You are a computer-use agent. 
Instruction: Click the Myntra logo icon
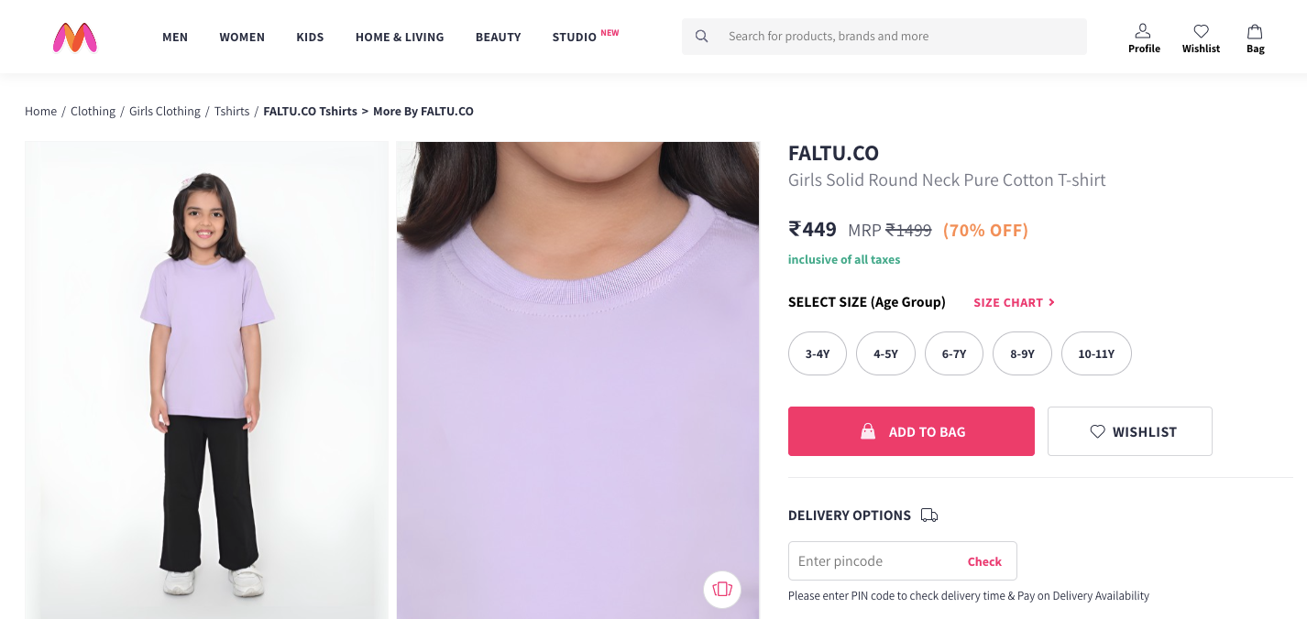click(x=75, y=37)
